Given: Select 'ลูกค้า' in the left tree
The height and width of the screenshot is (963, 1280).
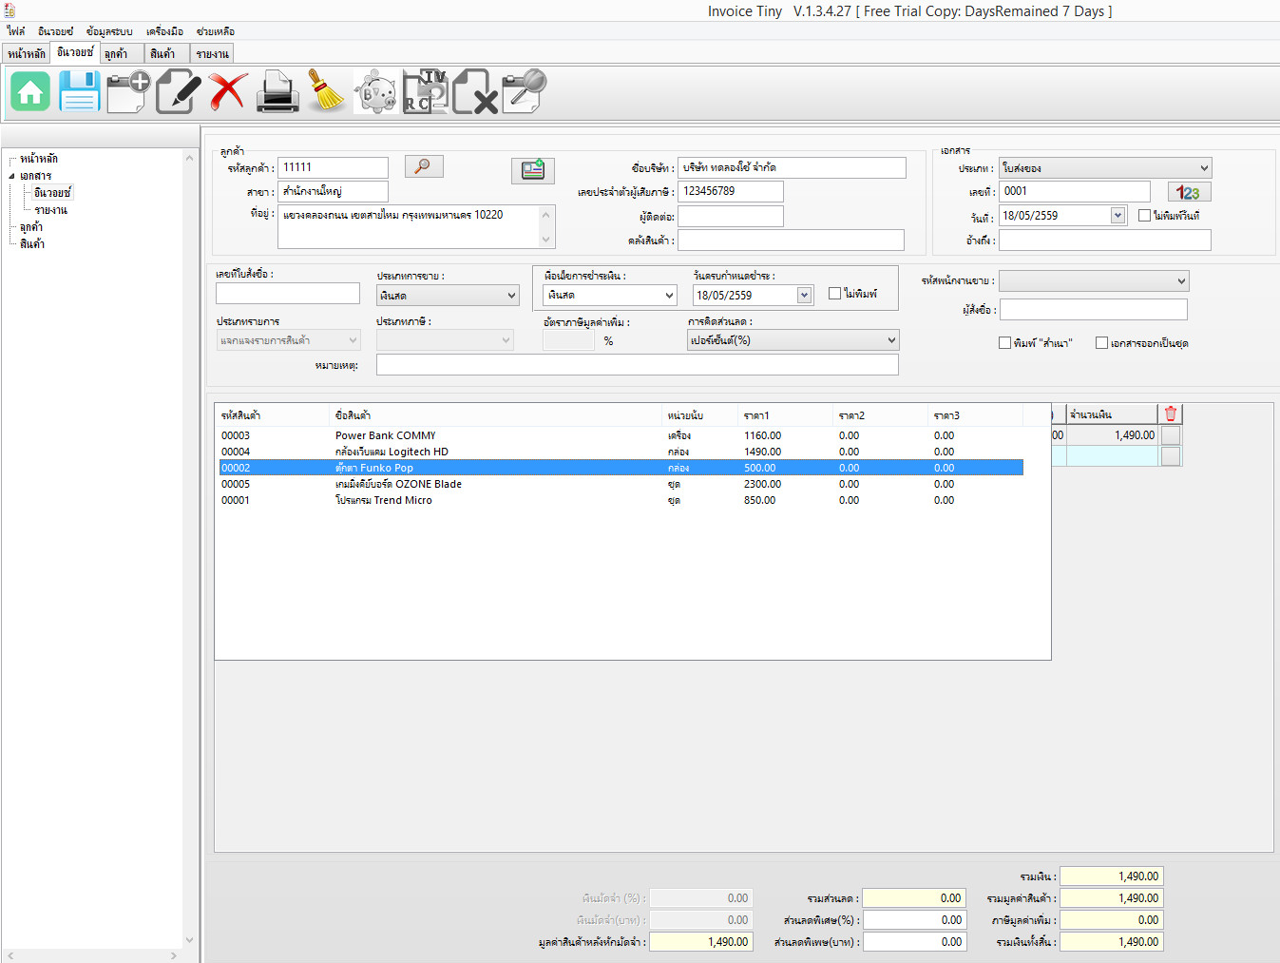Looking at the screenshot, I should [x=31, y=227].
